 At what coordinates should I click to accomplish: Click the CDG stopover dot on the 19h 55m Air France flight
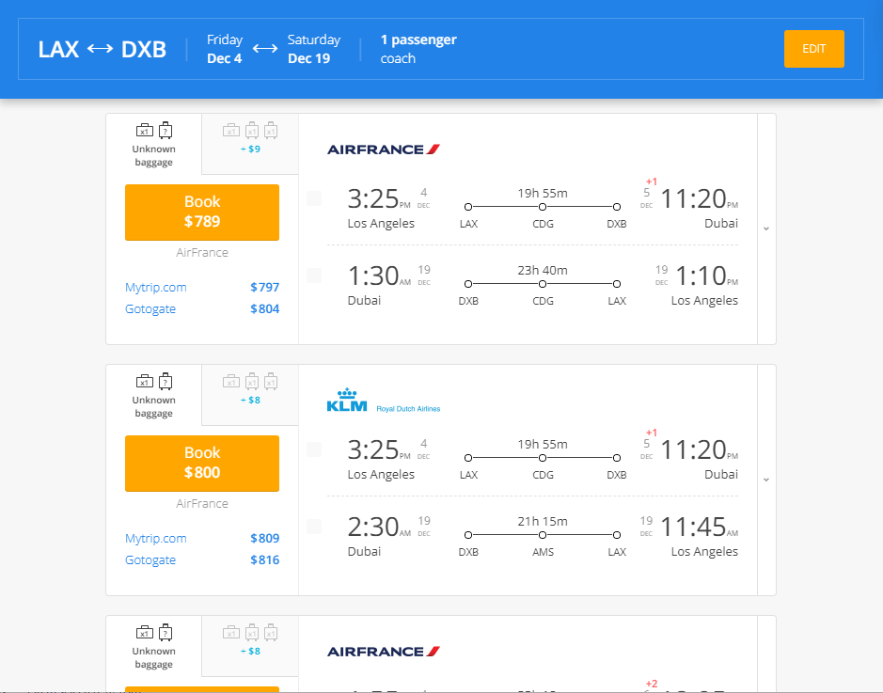(543, 207)
